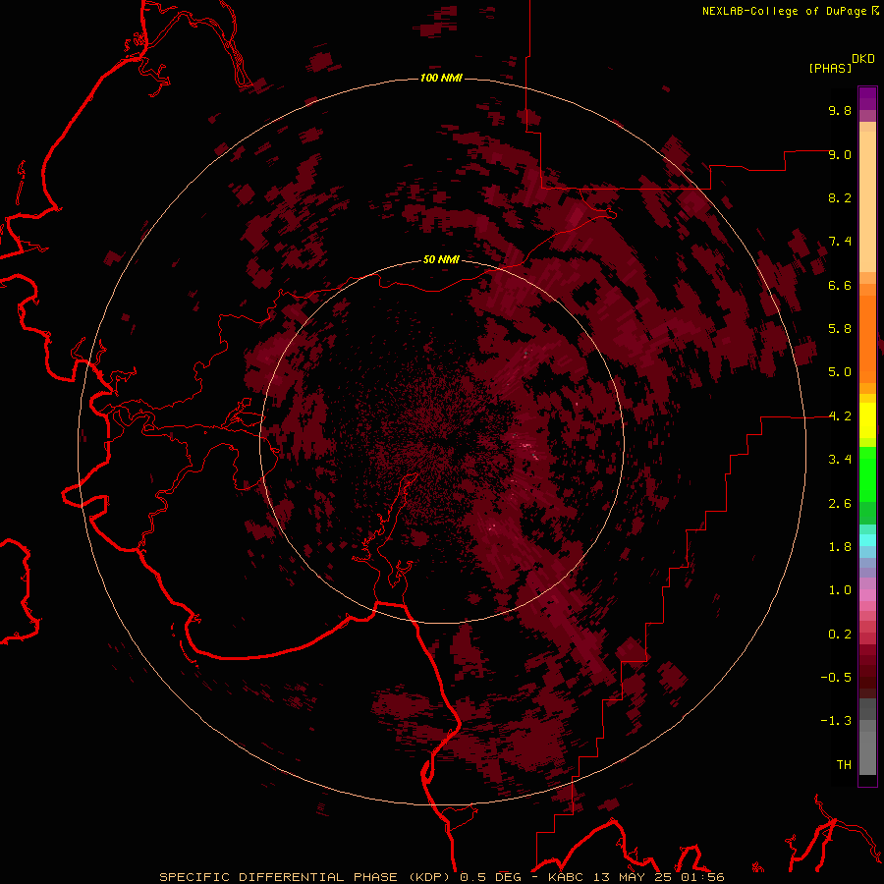Click the 8.2 scale value
Viewport: 884px width, 884px height.
pyautogui.click(x=840, y=197)
